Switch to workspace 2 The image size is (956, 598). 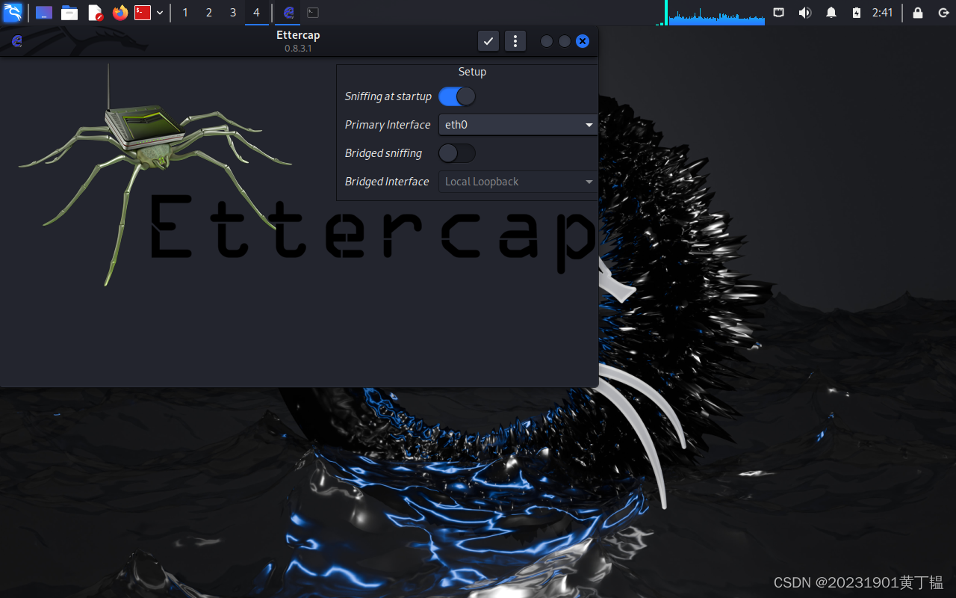pos(209,13)
